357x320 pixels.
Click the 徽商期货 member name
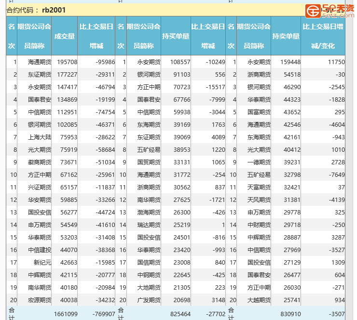click(40, 162)
